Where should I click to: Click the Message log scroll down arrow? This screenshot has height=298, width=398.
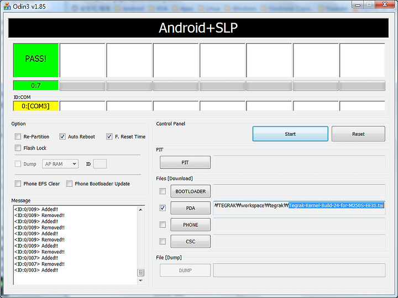coord(140,281)
